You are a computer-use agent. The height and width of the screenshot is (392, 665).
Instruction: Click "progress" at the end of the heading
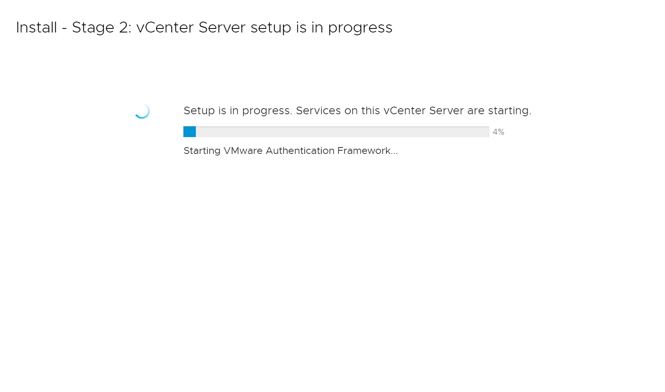click(x=360, y=28)
